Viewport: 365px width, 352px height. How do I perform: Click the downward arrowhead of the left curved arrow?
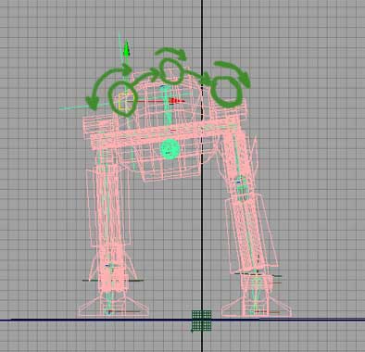pos(92,103)
